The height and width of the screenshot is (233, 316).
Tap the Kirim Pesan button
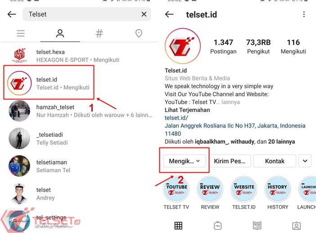pyautogui.click(x=230, y=161)
